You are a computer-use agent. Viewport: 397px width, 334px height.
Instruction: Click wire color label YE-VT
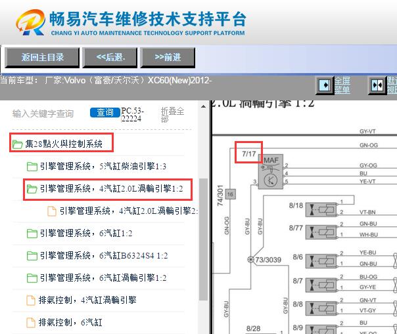(x=367, y=181)
